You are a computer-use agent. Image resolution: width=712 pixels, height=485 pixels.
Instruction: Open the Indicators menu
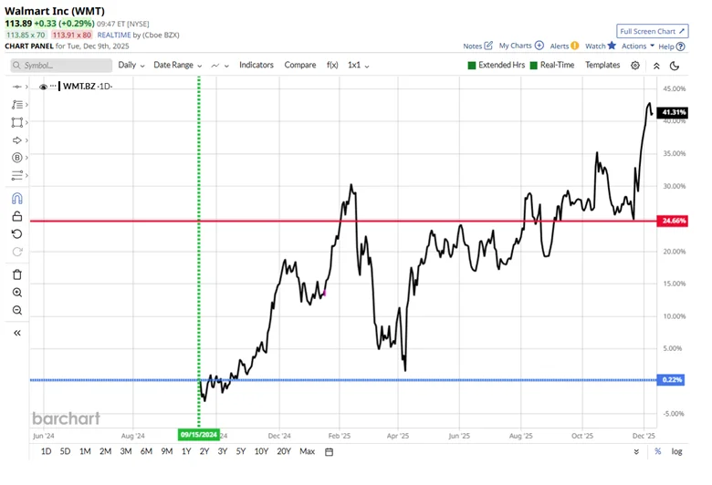click(x=257, y=65)
